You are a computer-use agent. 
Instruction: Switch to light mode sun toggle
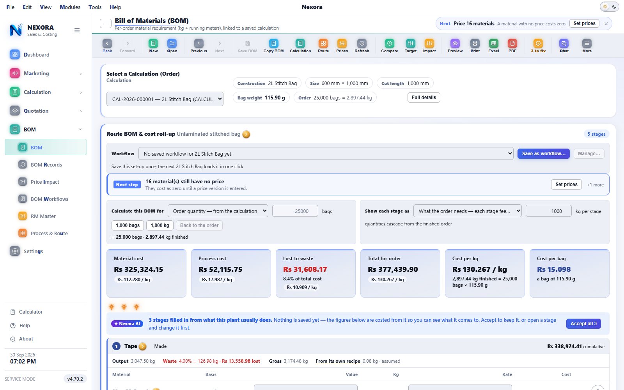pyautogui.click(x=605, y=7)
